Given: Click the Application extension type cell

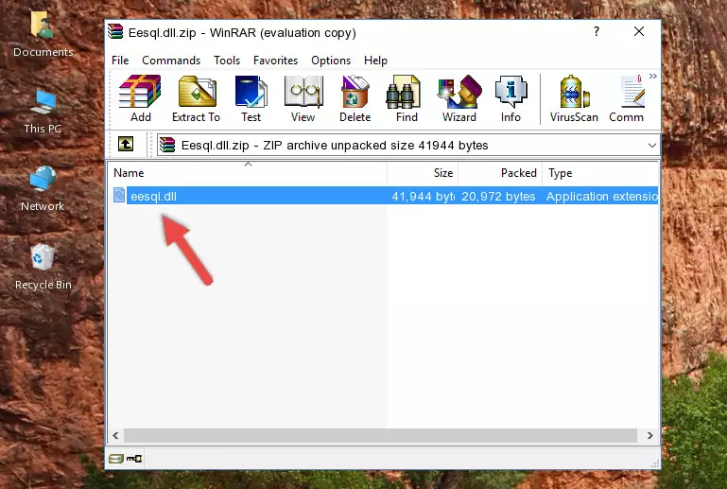Looking at the screenshot, I should pyautogui.click(x=602, y=196).
